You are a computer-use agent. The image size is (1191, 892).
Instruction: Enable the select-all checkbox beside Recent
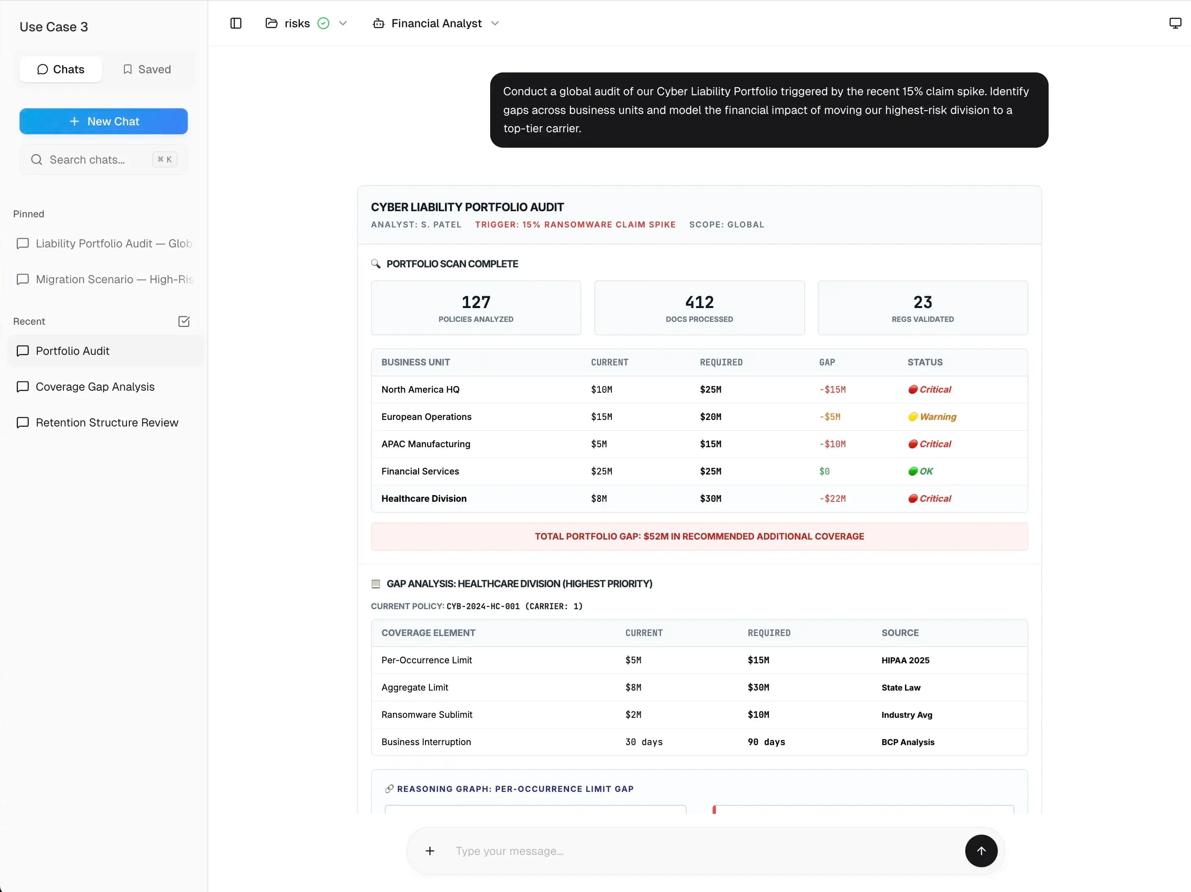click(183, 321)
